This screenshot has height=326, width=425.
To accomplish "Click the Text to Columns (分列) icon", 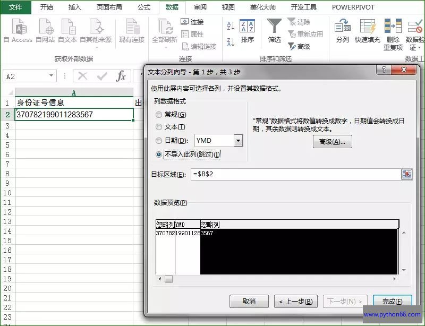I will [343, 28].
